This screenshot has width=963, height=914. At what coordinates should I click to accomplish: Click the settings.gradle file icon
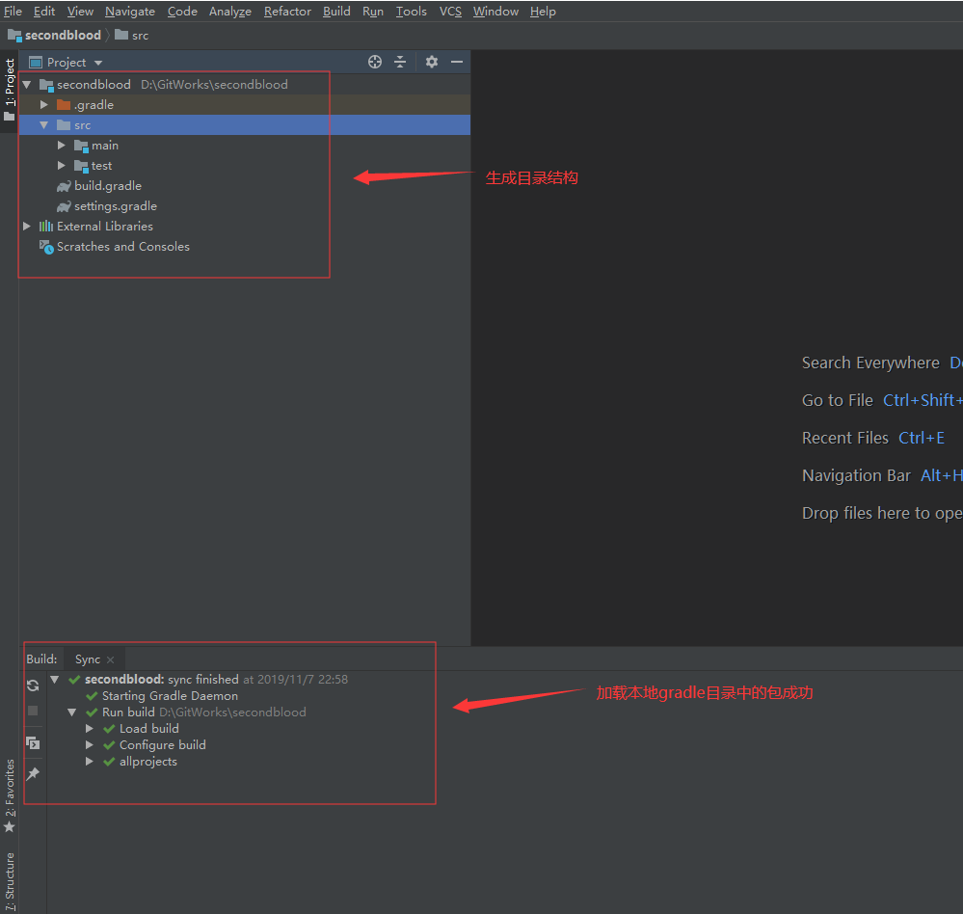click(x=64, y=206)
